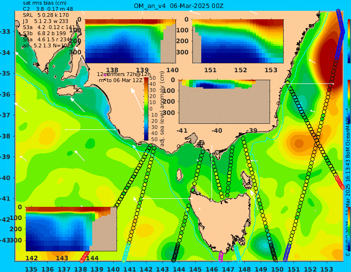
Task: Click the '12m drifters 72h@12h' legend text
Action: coord(124,74)
